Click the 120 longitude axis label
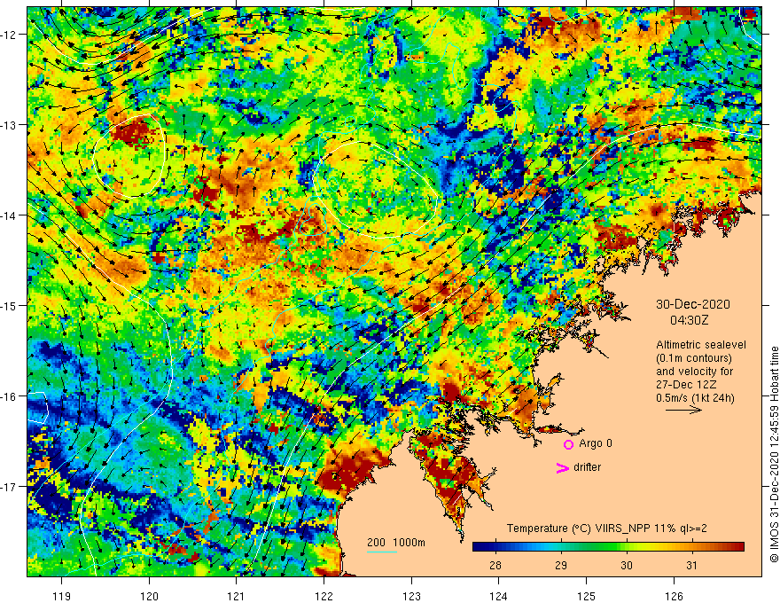The image size is (780, 603). (149, 596)
